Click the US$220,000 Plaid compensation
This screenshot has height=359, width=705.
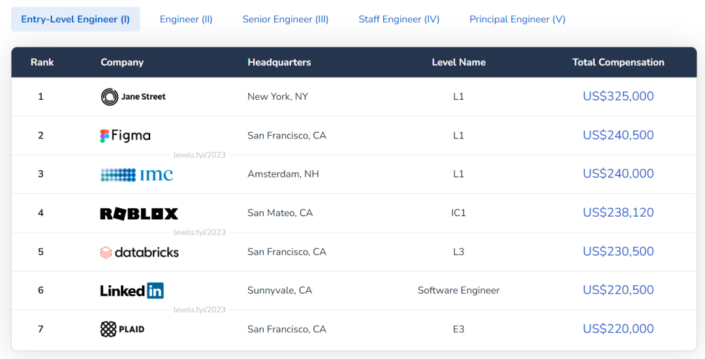618,329
